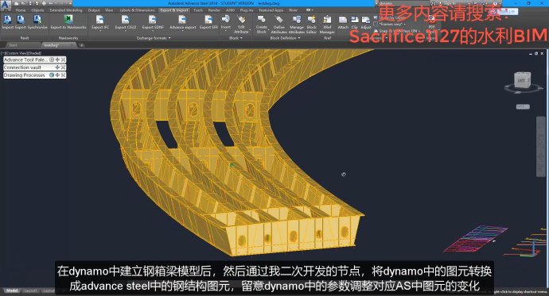This screenshot has width=549, height=296.
Task: Open the Export SDNF dropdown arrow
Action: pos(153,31)
